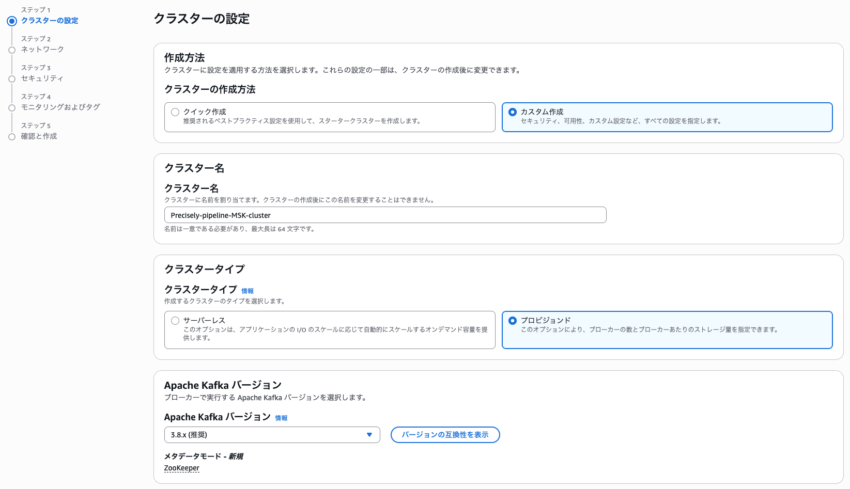Click the ZooKeeper metadata mode link
This screenshot has width=850, height=489.
point(181,468)
